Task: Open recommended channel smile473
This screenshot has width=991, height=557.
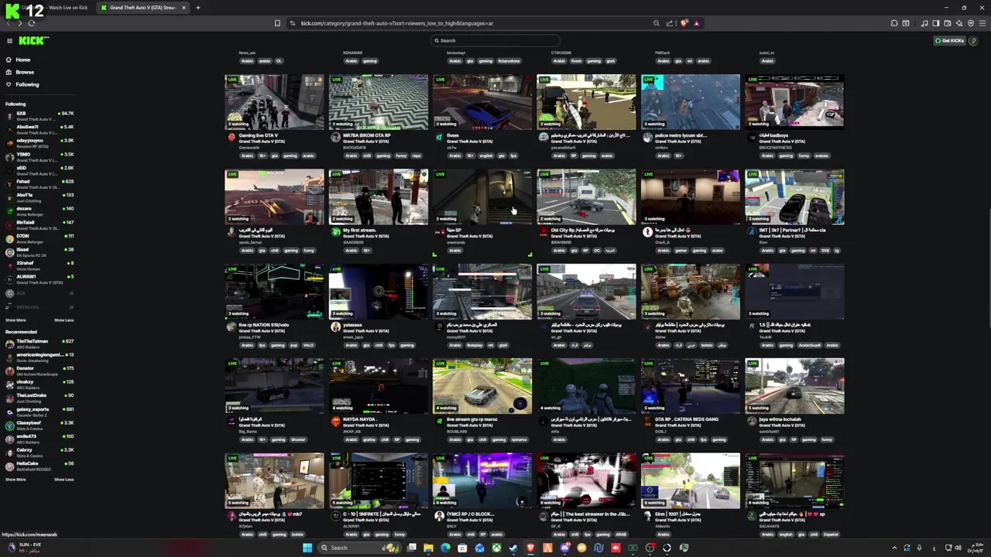Action: pos(39,439)
